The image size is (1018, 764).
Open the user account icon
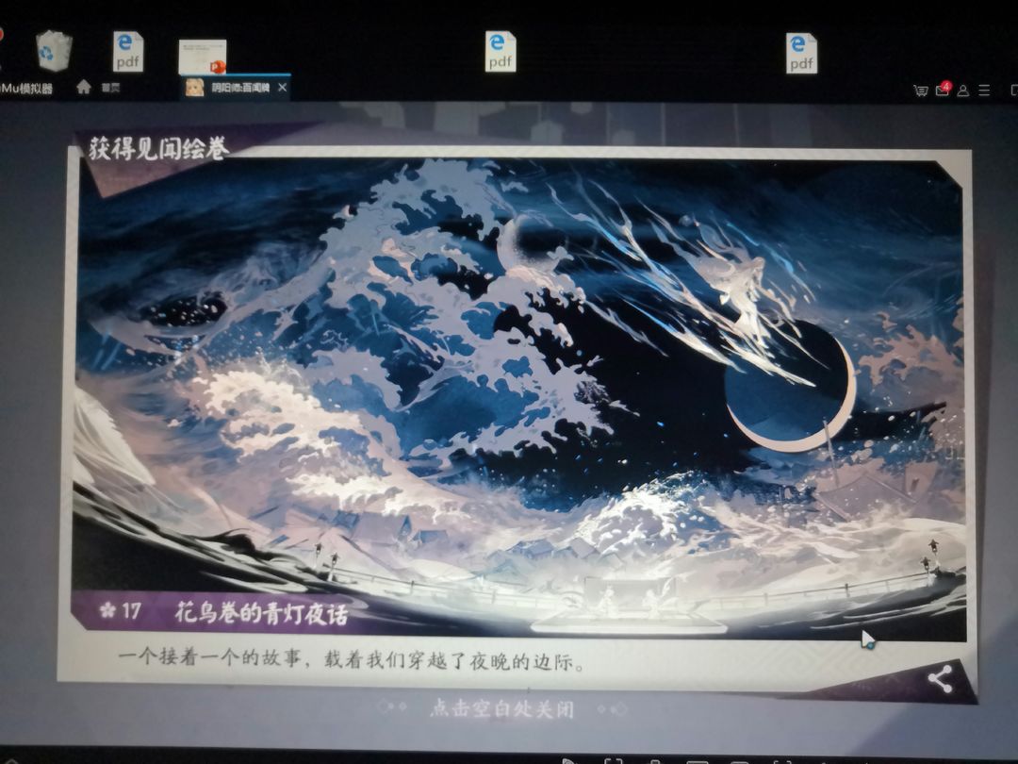point(963,91)
